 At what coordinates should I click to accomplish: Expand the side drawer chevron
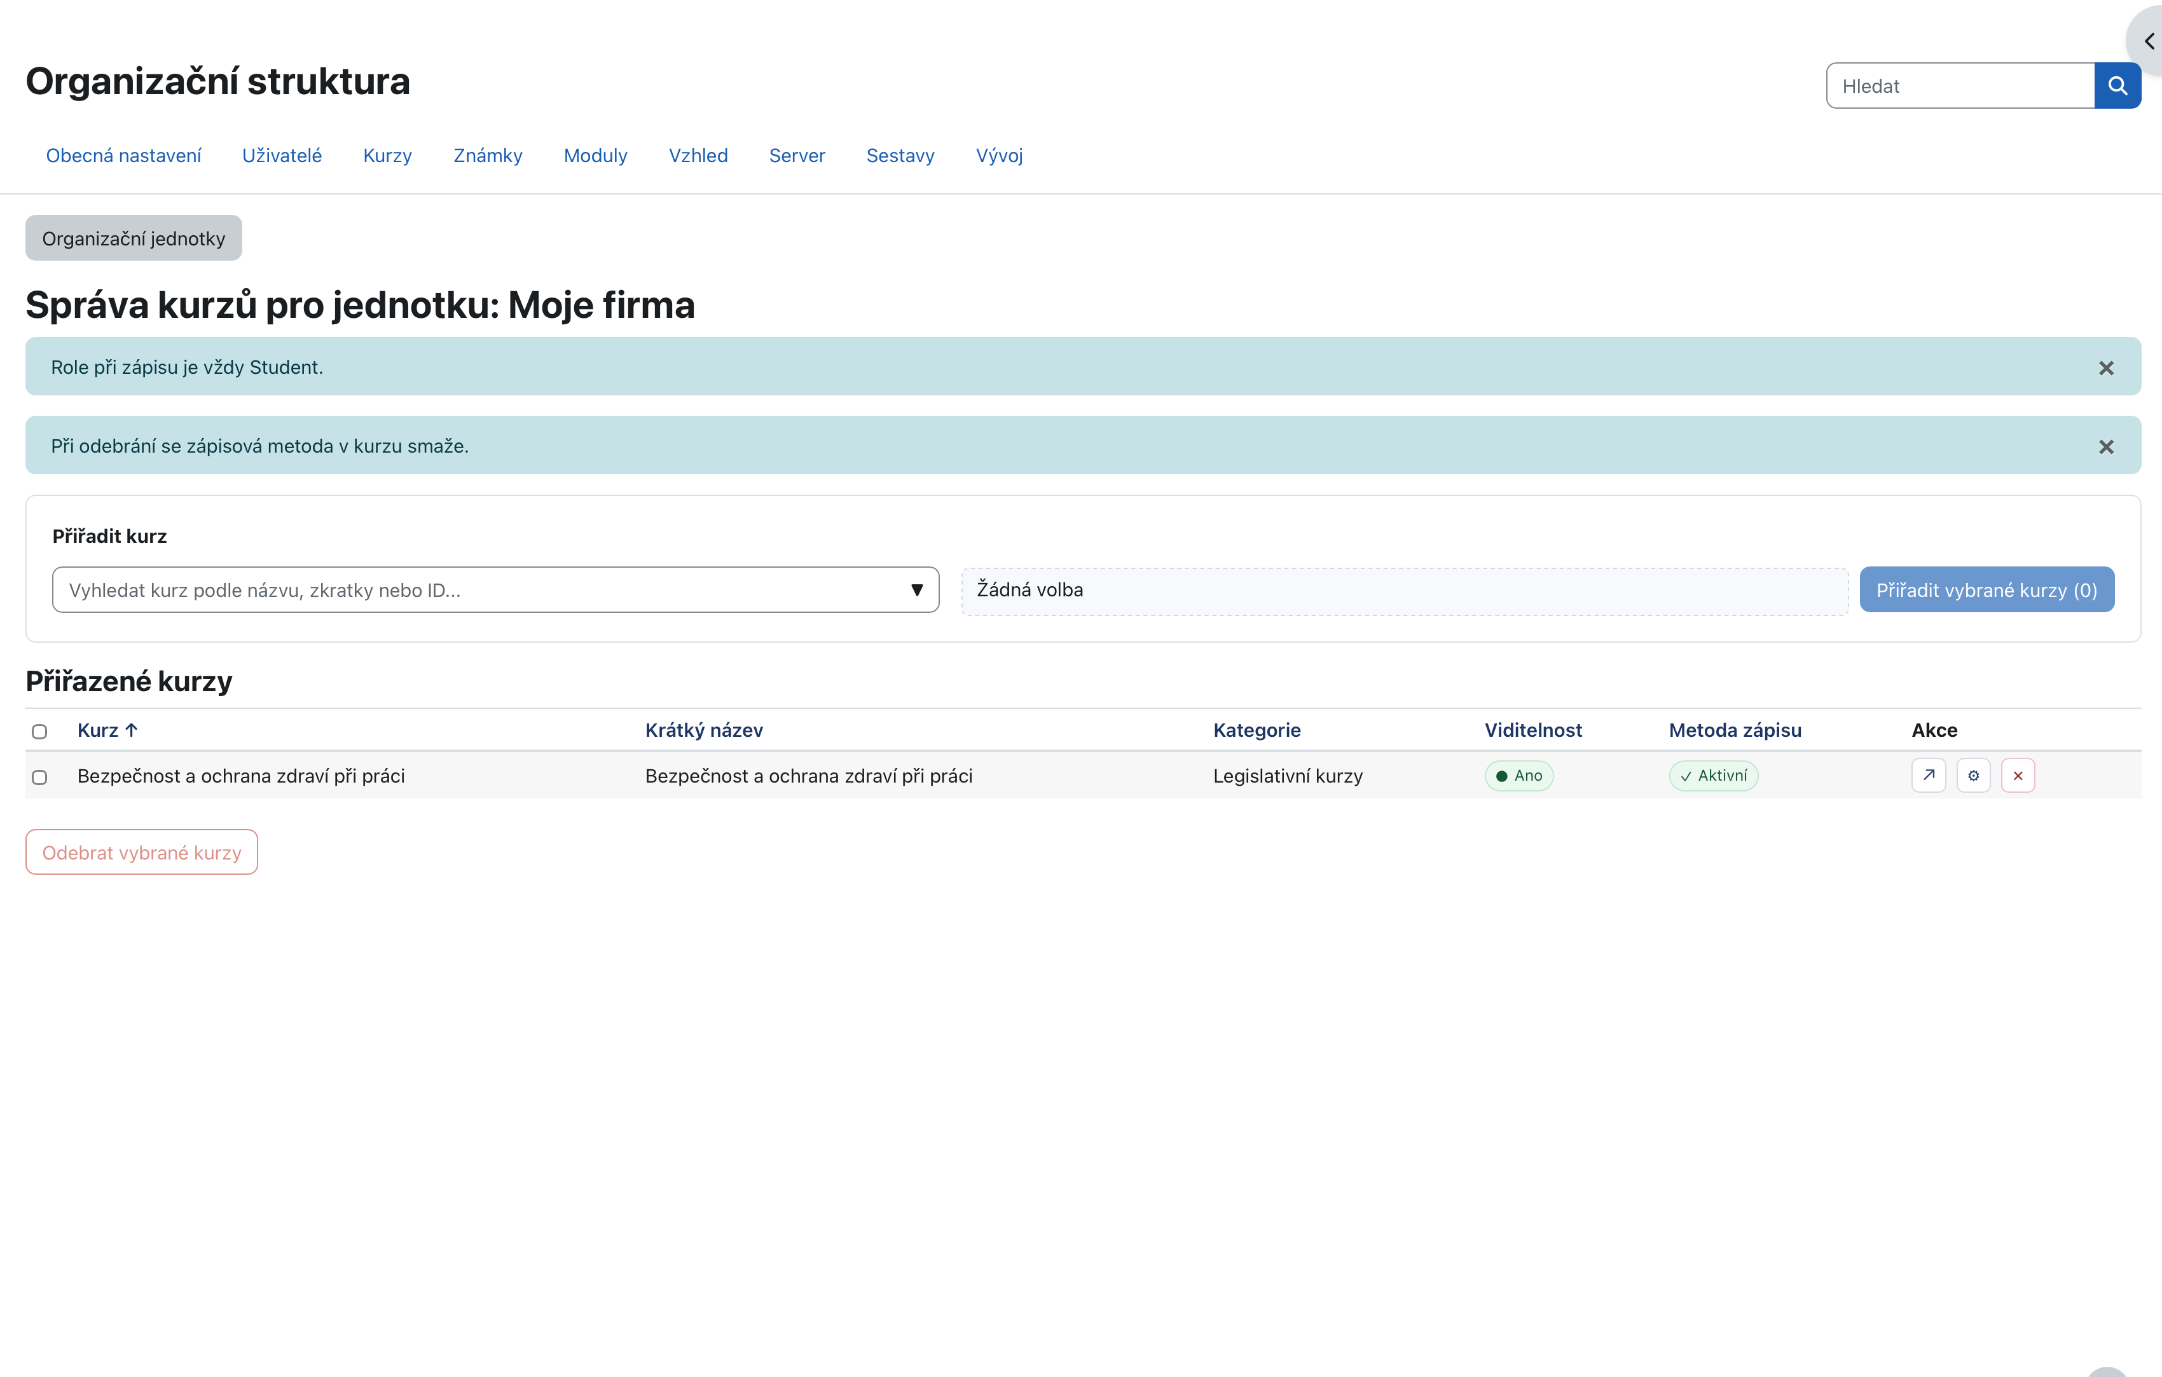click(x=2149, y=41)
